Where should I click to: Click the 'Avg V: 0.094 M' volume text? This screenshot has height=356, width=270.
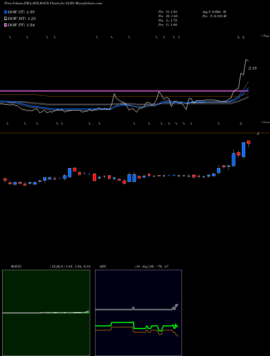[x=214, y=12]
